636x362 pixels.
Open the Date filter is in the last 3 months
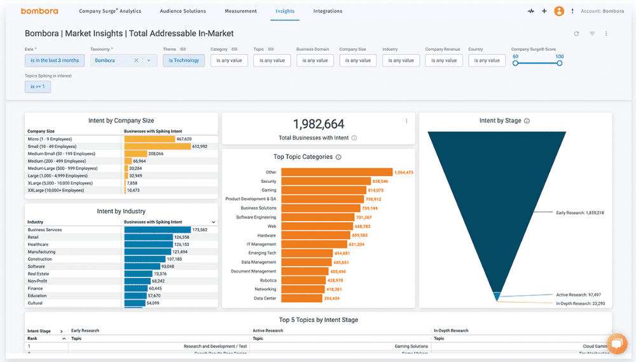[x=55, y=60]
